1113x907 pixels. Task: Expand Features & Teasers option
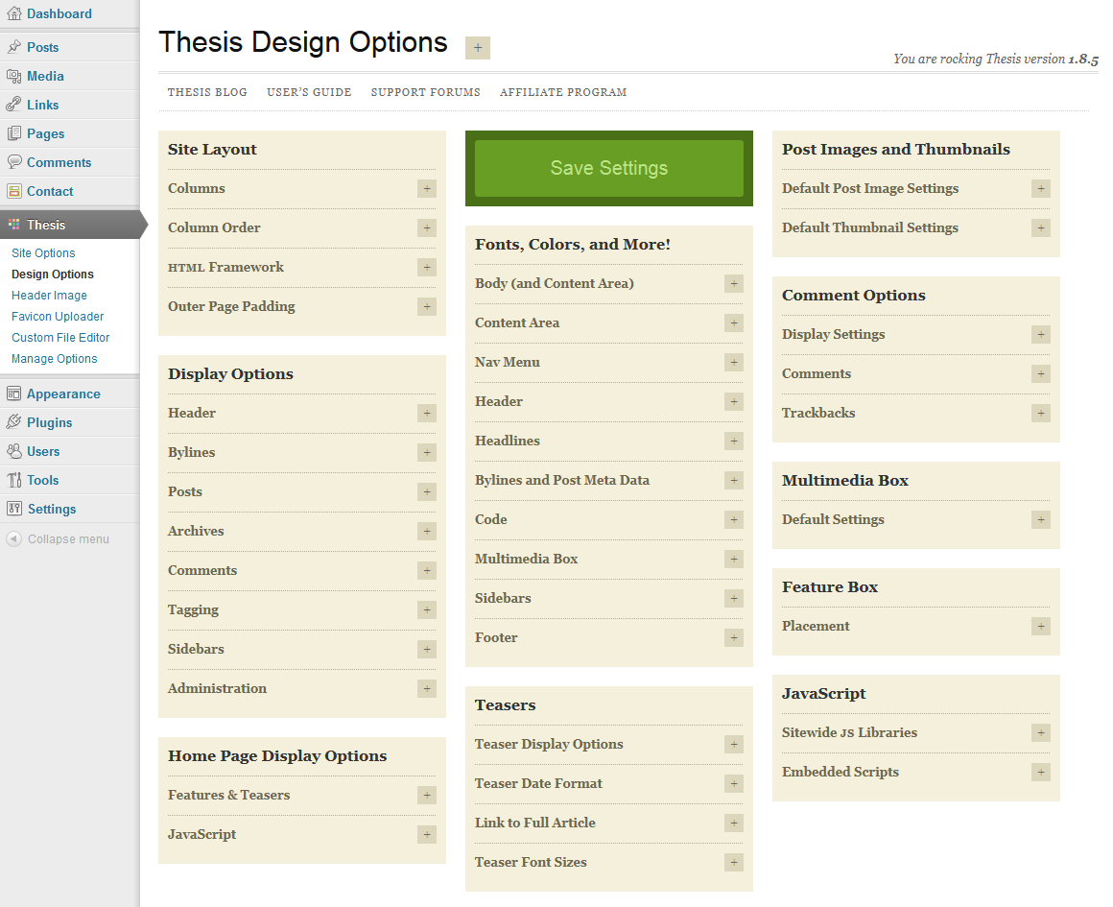pos(427,796)
